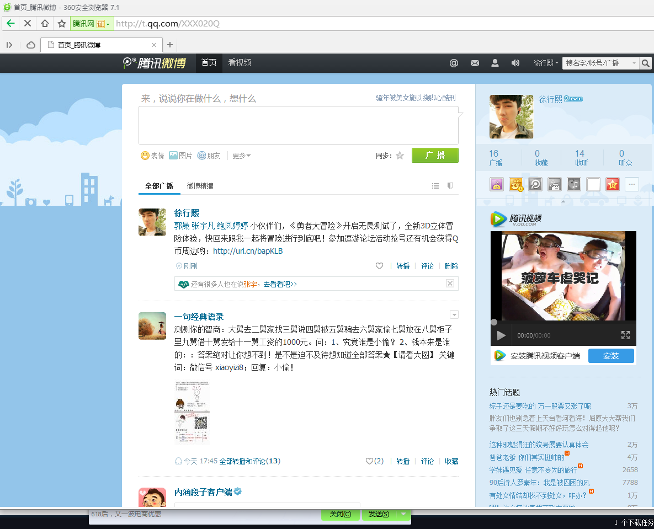Click 收藏 on the 一句经典语录 post
654x529 pixels.
(451, 461)
